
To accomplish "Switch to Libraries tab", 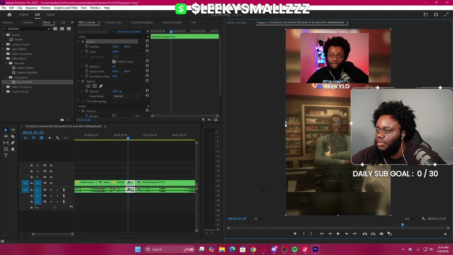I will [x=28, y=23].
